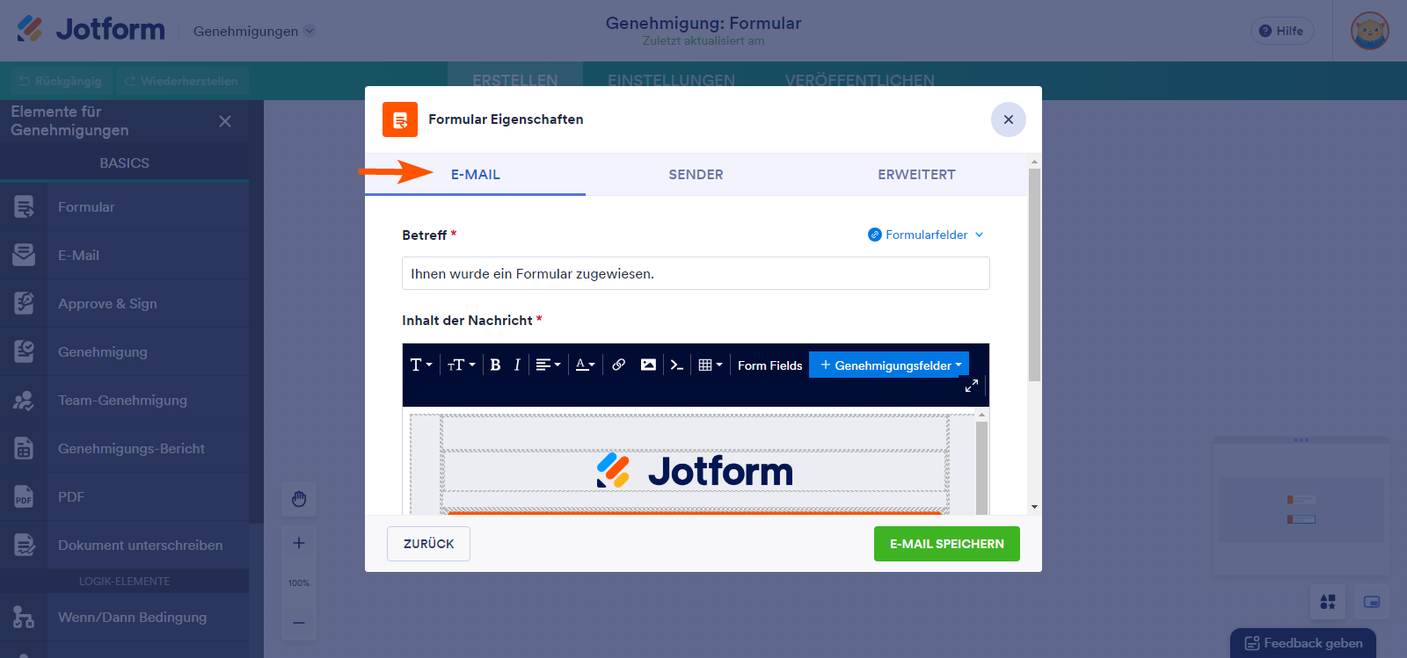The height and width of the screenshot is (658, 1407).
Task: Click the Form Fields toolbar button
Action: (x=769, y=365)
